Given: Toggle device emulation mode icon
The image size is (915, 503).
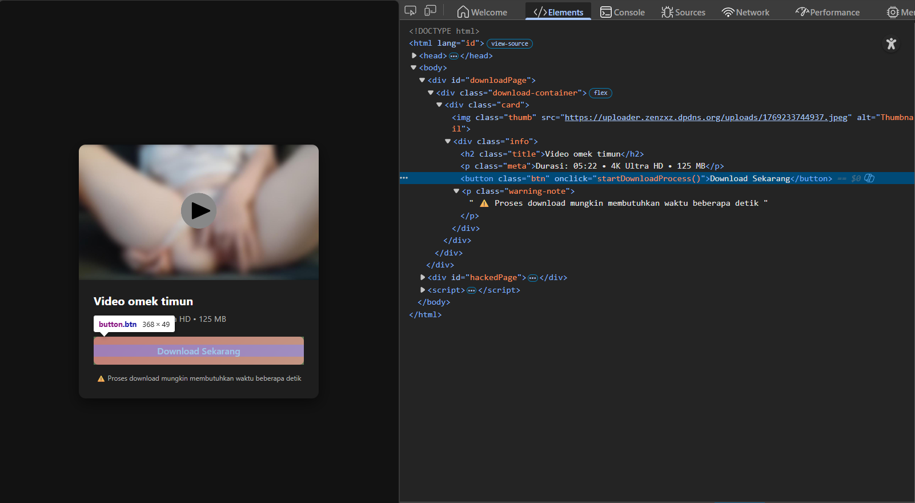Looking at the screenshot, I should [431, 11].
